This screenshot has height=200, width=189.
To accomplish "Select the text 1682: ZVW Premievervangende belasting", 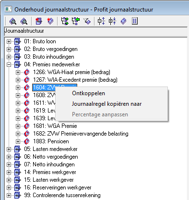I will pos(81,134).
